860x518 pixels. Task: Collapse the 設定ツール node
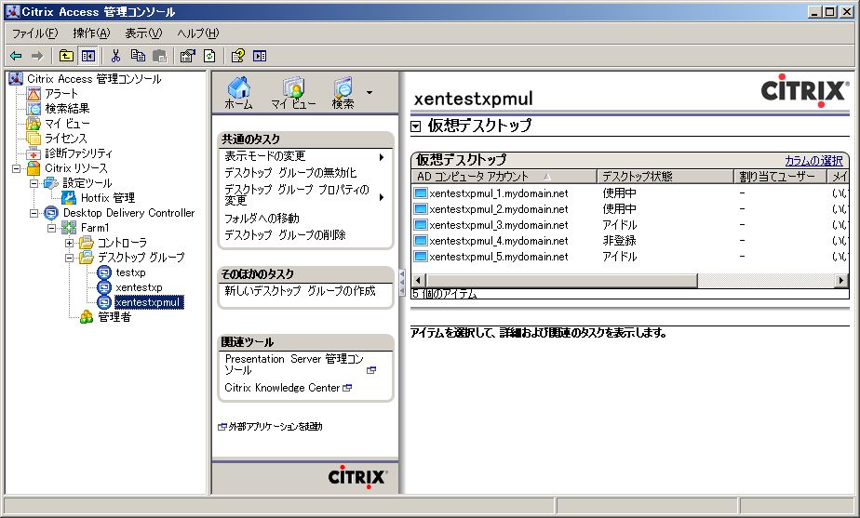click(x=34, y=183)
